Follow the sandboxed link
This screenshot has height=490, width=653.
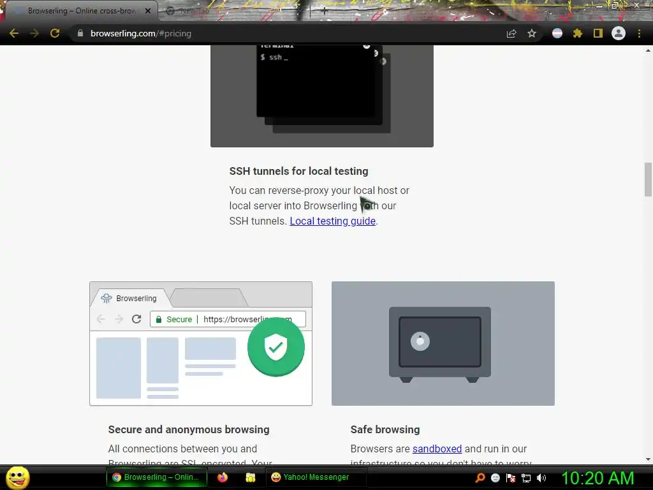437,449
